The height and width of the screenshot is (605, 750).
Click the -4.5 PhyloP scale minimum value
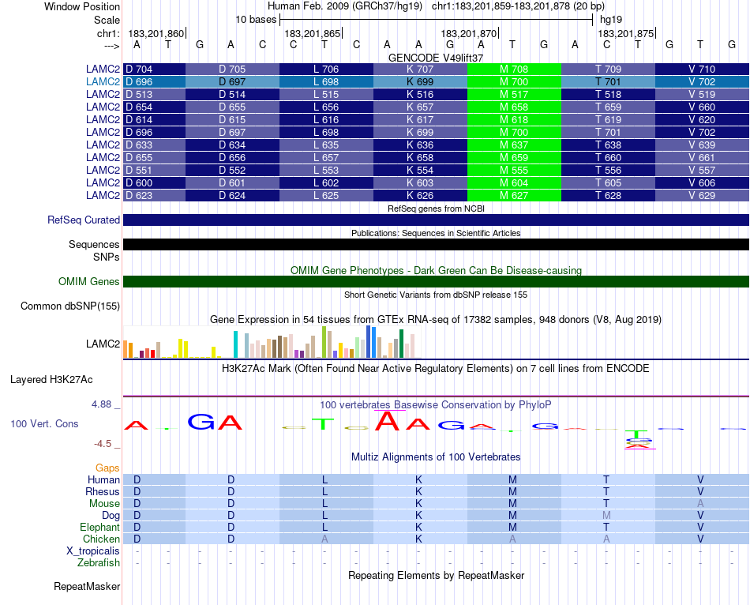(103, 444)
